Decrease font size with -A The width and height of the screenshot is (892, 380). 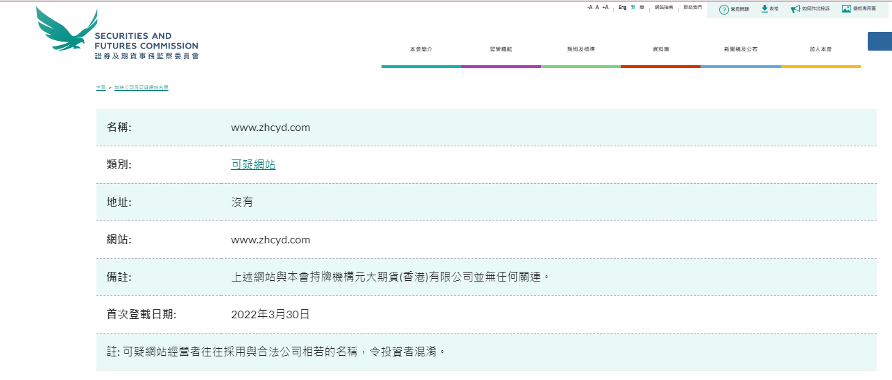(x=589, y=7)
